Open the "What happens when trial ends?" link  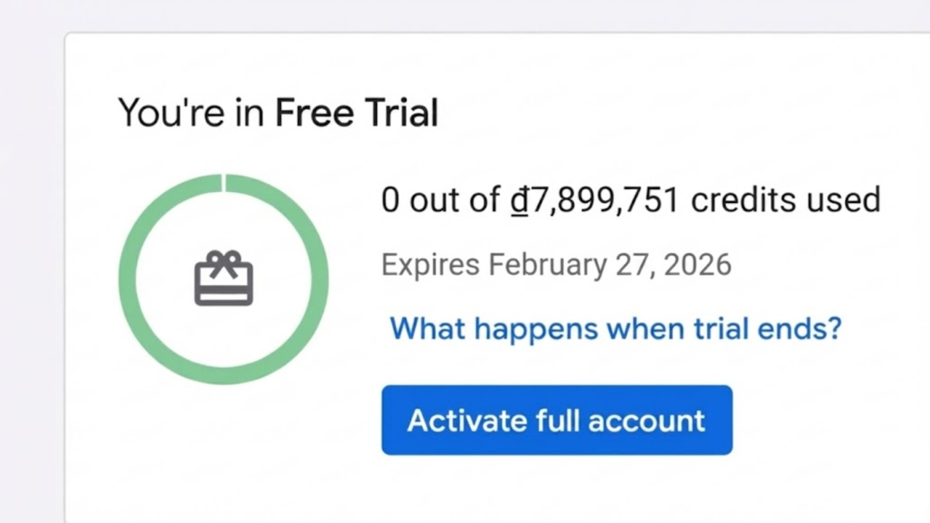pos(616,329)
